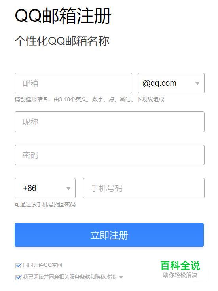Uncheck the 同时开通QQ空间 checkbox
The width and height of the screenshot is (218, 291).
[18, 265]
